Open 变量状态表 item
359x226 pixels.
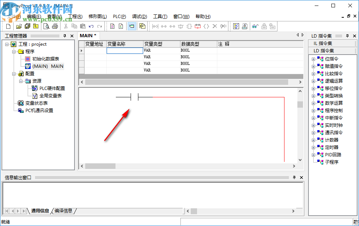[x=37, y=103]
